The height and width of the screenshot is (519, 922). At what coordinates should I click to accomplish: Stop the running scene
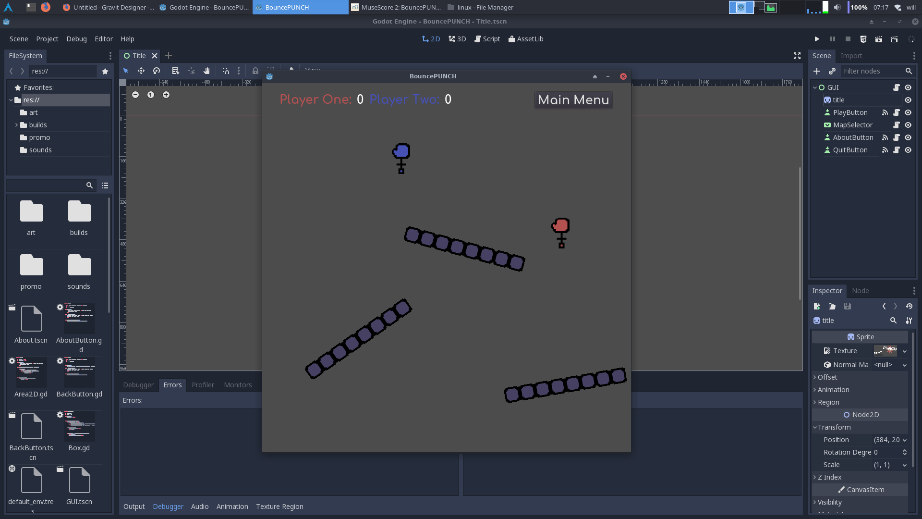tap(848, 39)
